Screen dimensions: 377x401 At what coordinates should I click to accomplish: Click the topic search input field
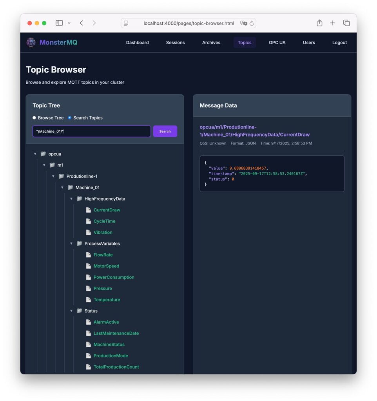click(x=92, y=131)
